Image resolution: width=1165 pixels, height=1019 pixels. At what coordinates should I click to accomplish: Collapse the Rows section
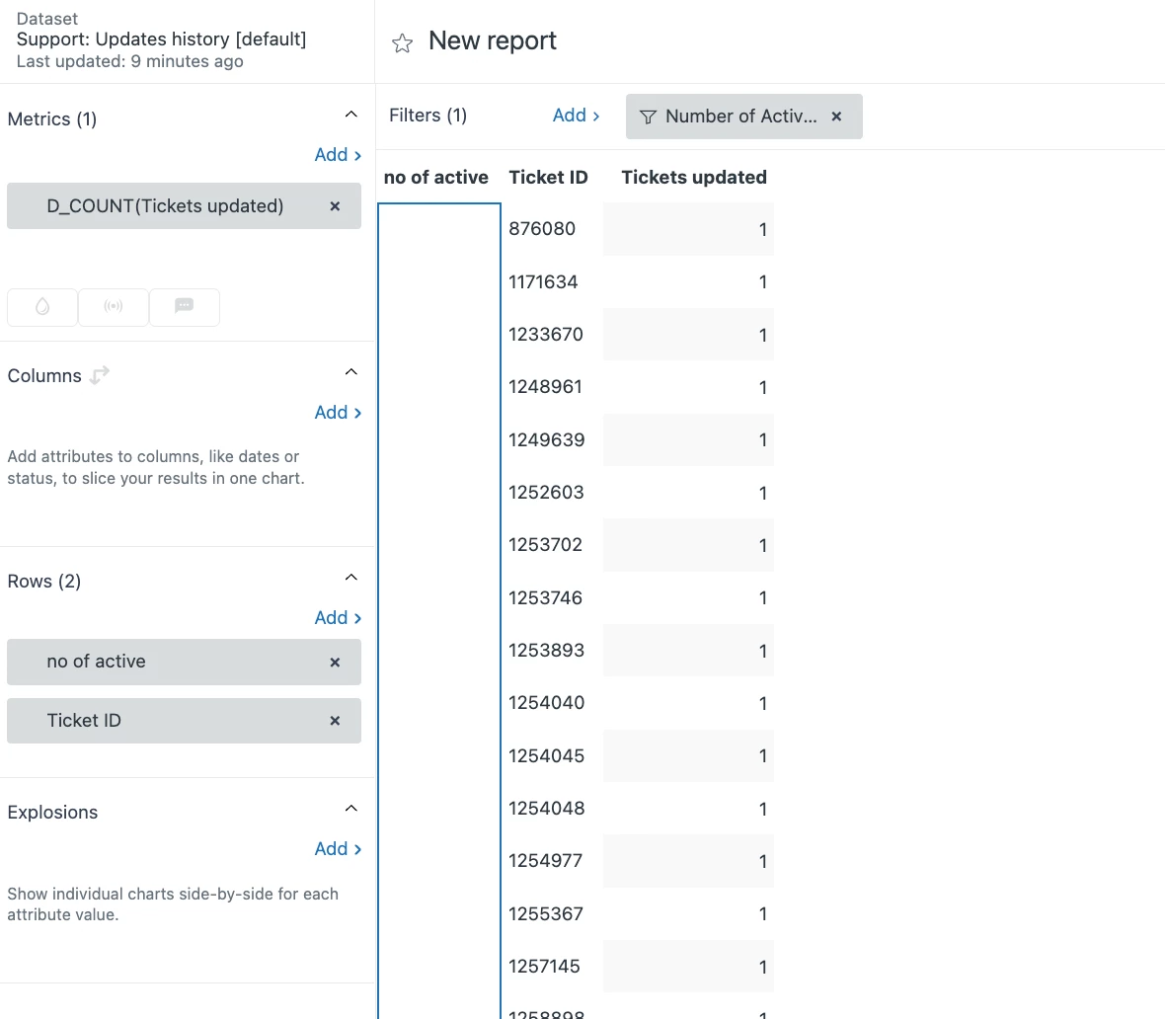pyautogui.click(x=351, y=578)
